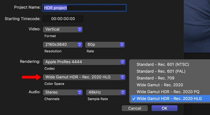Select Standard - Rec. 601 (NTSC) option
The height and width of the screenshot is (115, 210).
(170, 65)
